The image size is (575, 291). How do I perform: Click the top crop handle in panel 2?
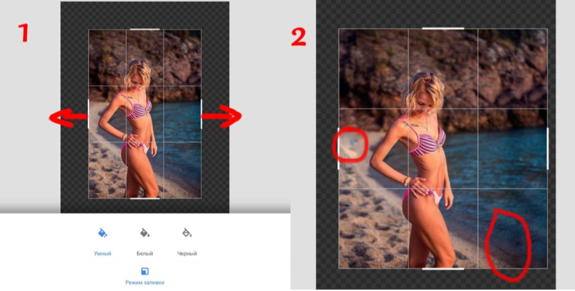pos(443,28)
